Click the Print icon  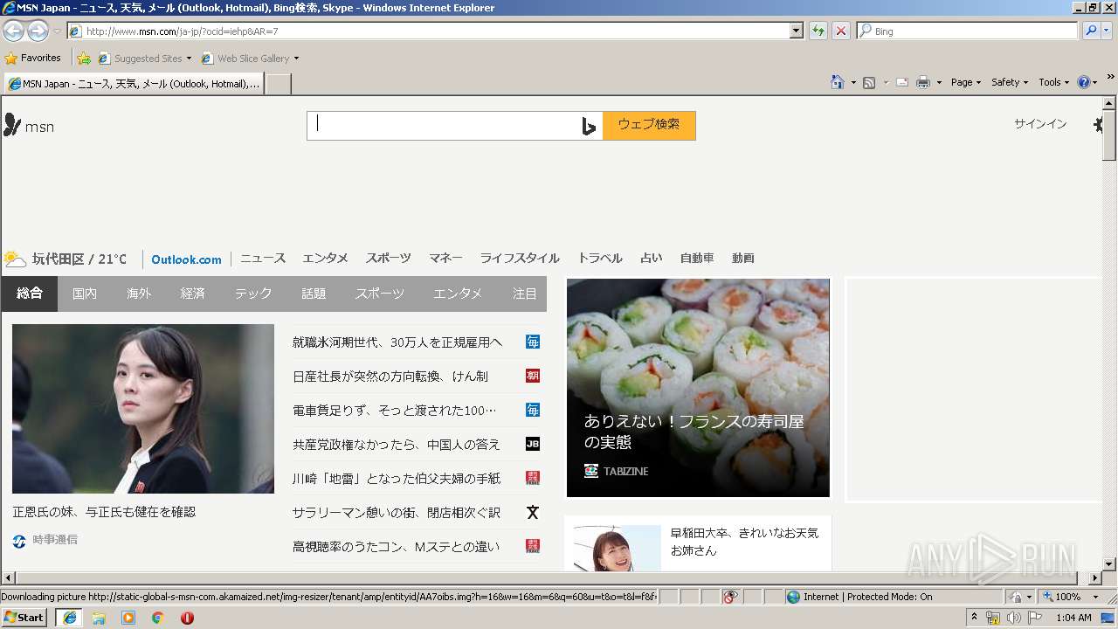pyautogui.click(x=923, y=82)
